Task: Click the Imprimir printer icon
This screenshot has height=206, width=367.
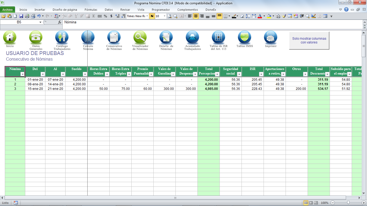Action: tap(271, 38)
